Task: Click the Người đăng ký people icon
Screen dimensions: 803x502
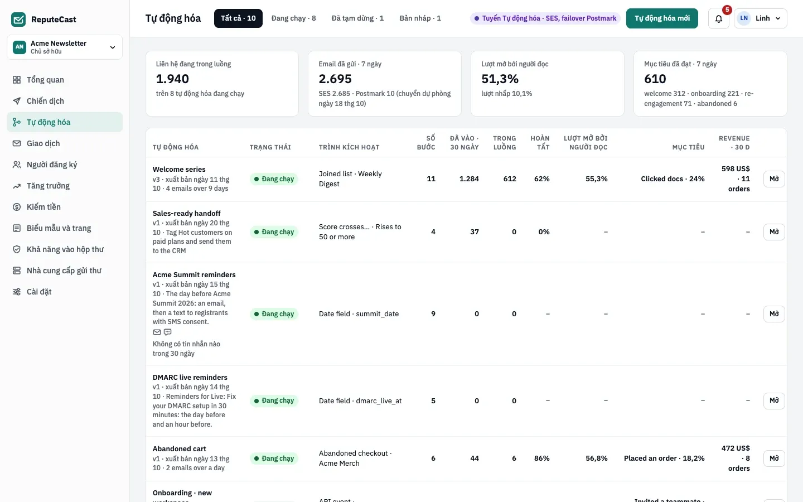Action: click(17, 165)
